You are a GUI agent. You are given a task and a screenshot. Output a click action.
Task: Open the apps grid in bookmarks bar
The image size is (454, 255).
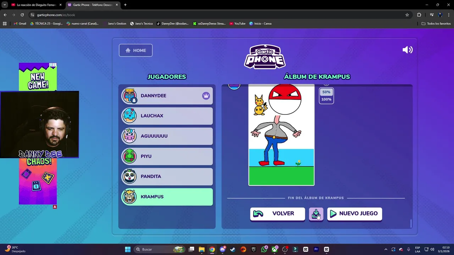[x=5, y=24]
